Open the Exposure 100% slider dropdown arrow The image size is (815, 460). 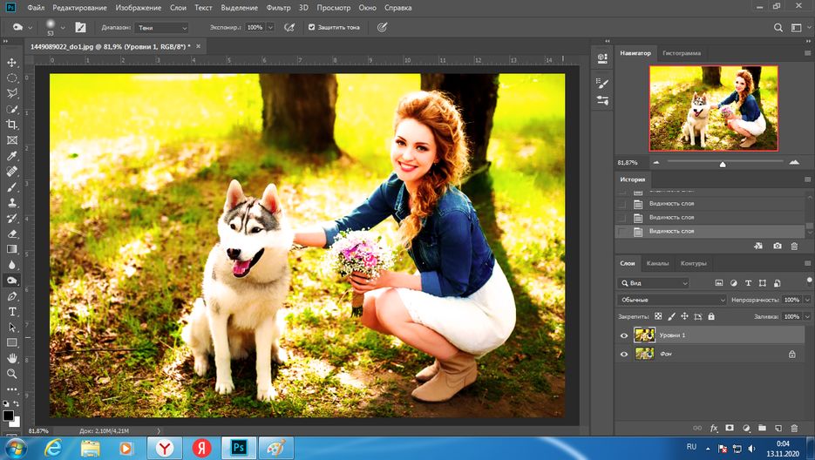tap(270, 28)
